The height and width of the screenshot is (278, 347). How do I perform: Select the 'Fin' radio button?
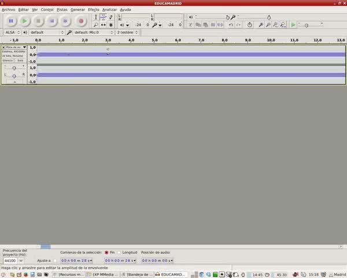click(x=106, y=253)
